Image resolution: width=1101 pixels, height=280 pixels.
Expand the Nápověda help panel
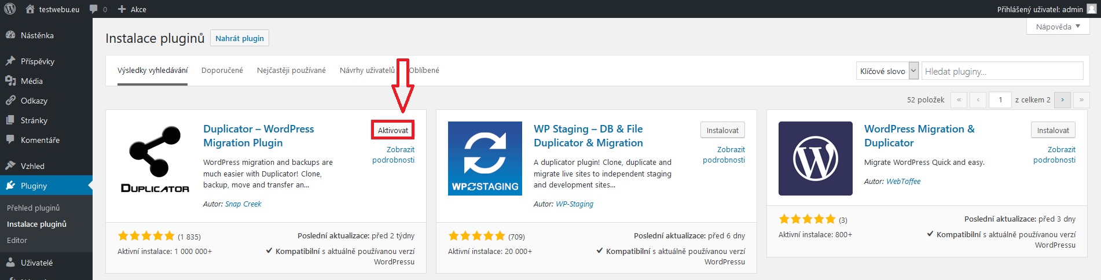tap(1058, 27)
